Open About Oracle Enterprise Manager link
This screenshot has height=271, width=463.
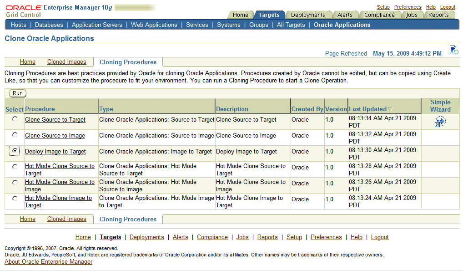[48, 261]
